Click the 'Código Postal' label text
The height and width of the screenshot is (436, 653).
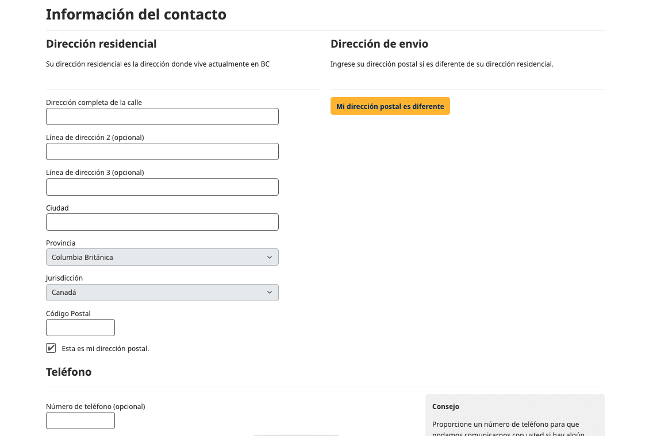pos(68,314)
